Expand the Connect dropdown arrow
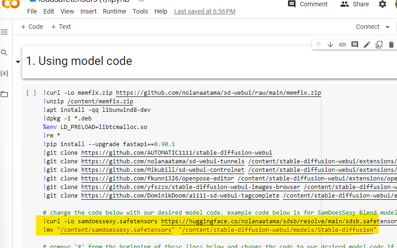The width and height of the screenshot is (397, 248). click(388, 27)
